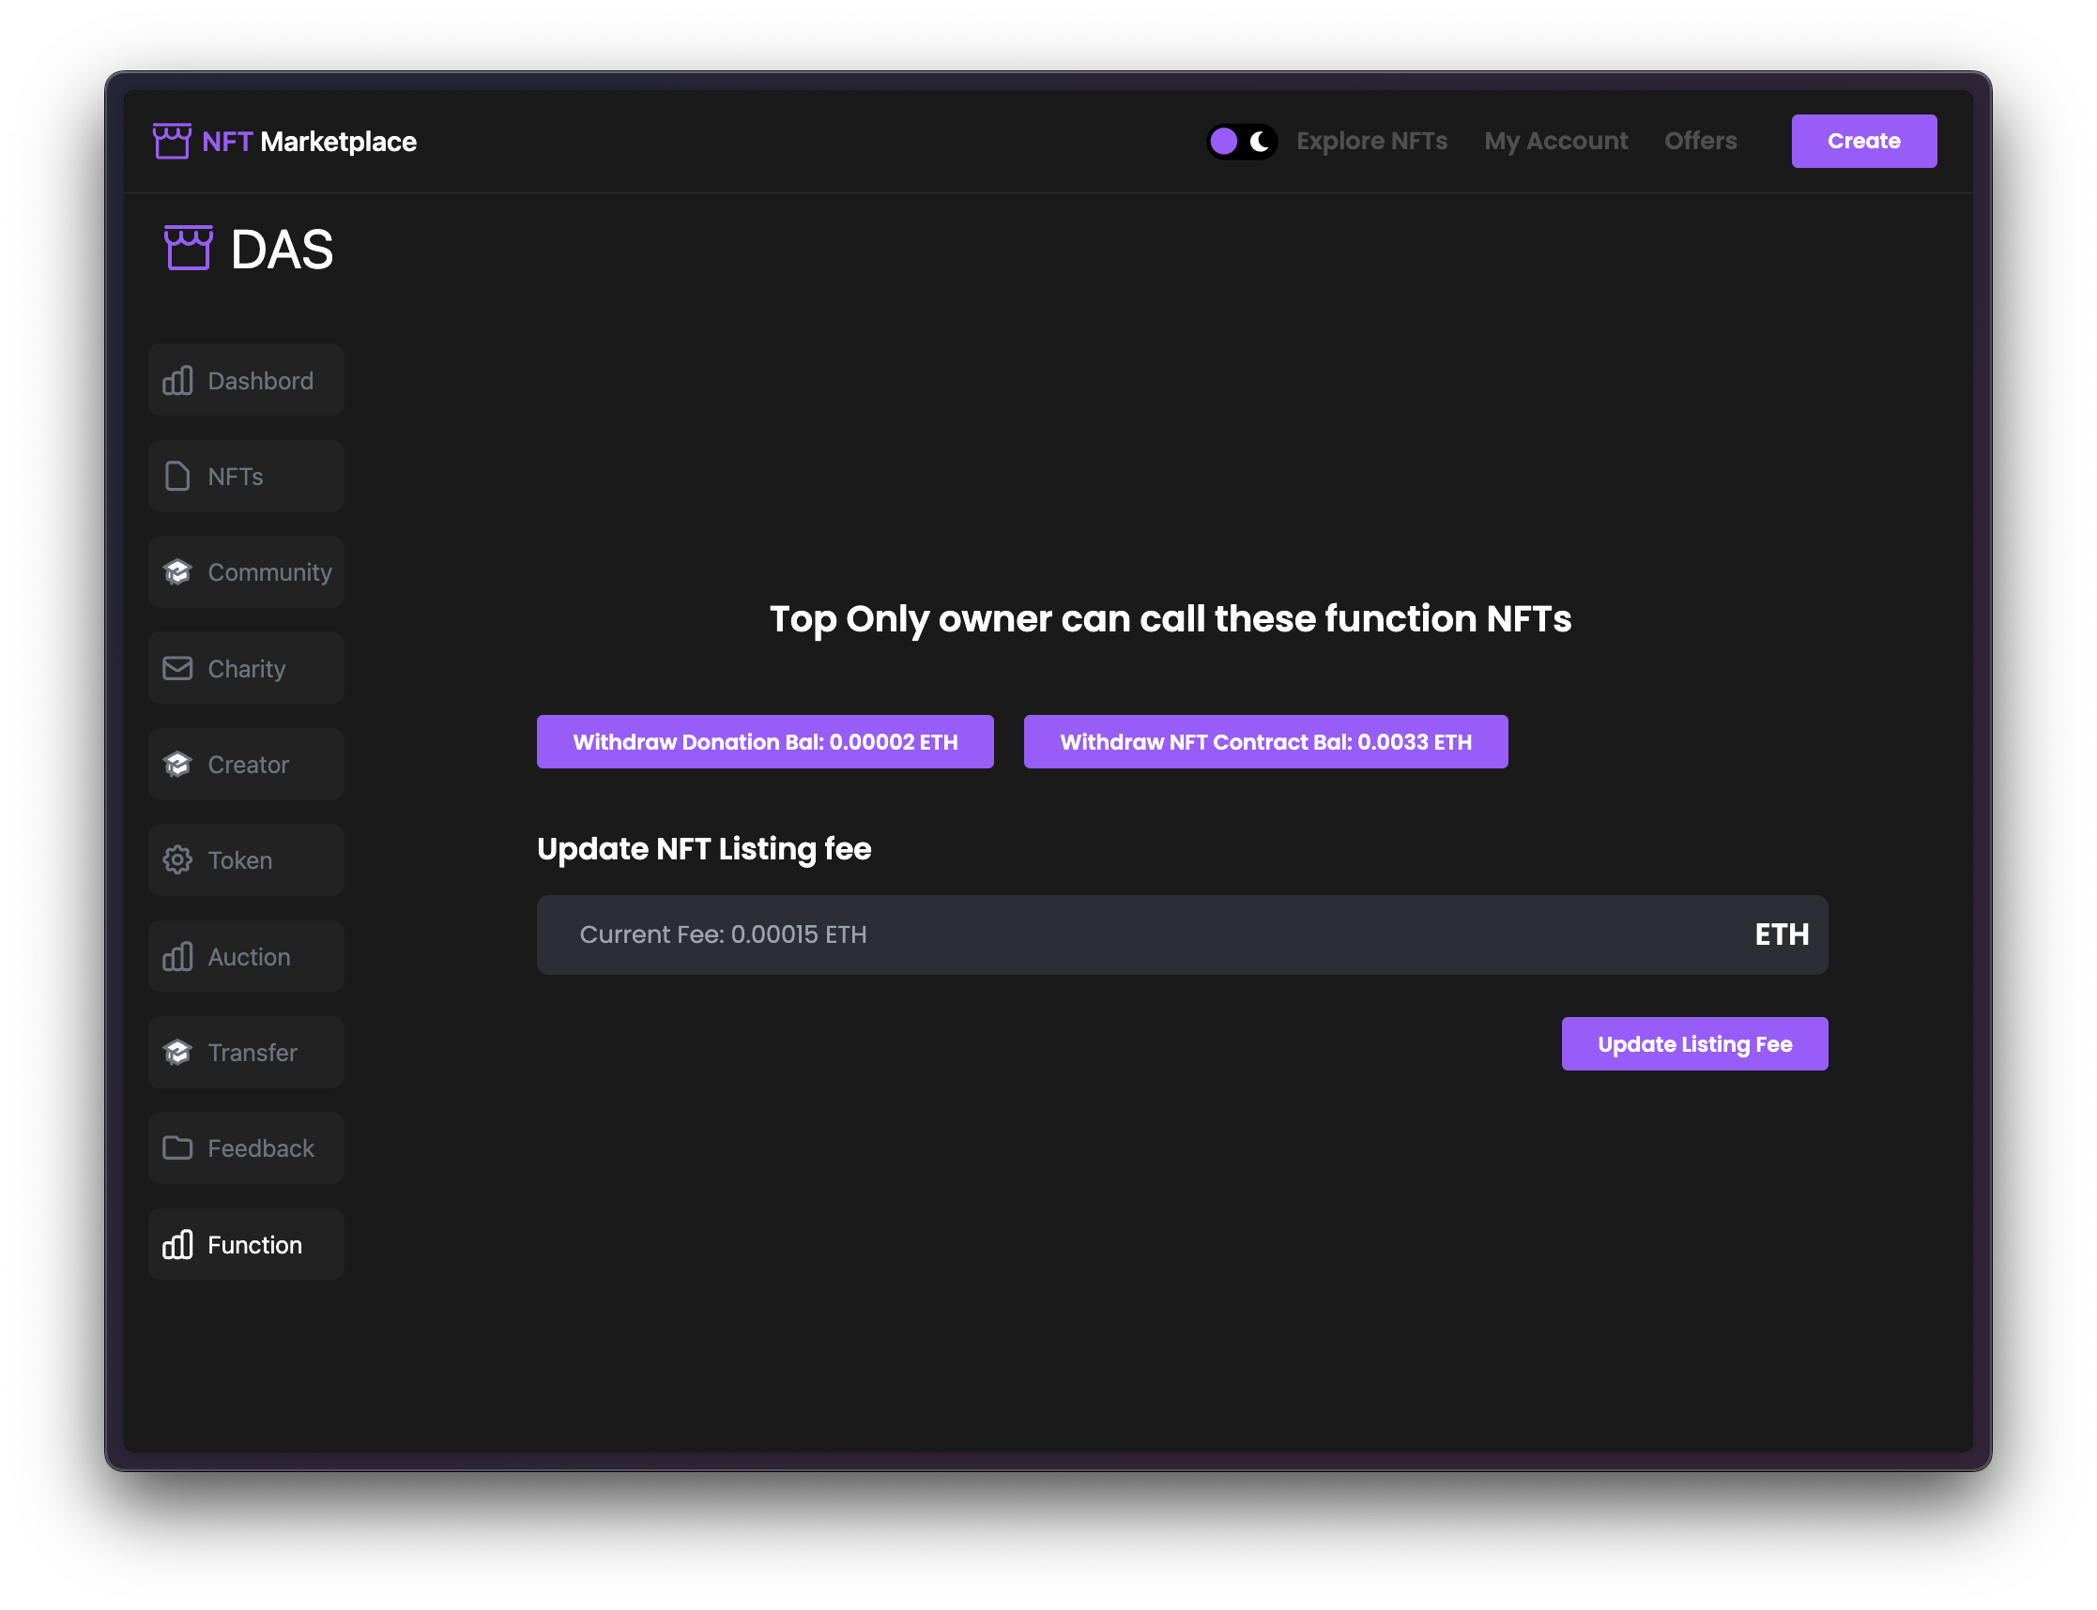
Task: Click the NFTs document icon
Action: click(177, 477)
